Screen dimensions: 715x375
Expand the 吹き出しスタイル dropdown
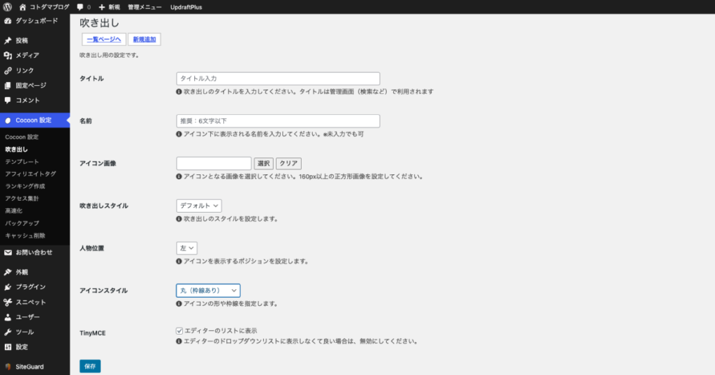pos(199,206)
